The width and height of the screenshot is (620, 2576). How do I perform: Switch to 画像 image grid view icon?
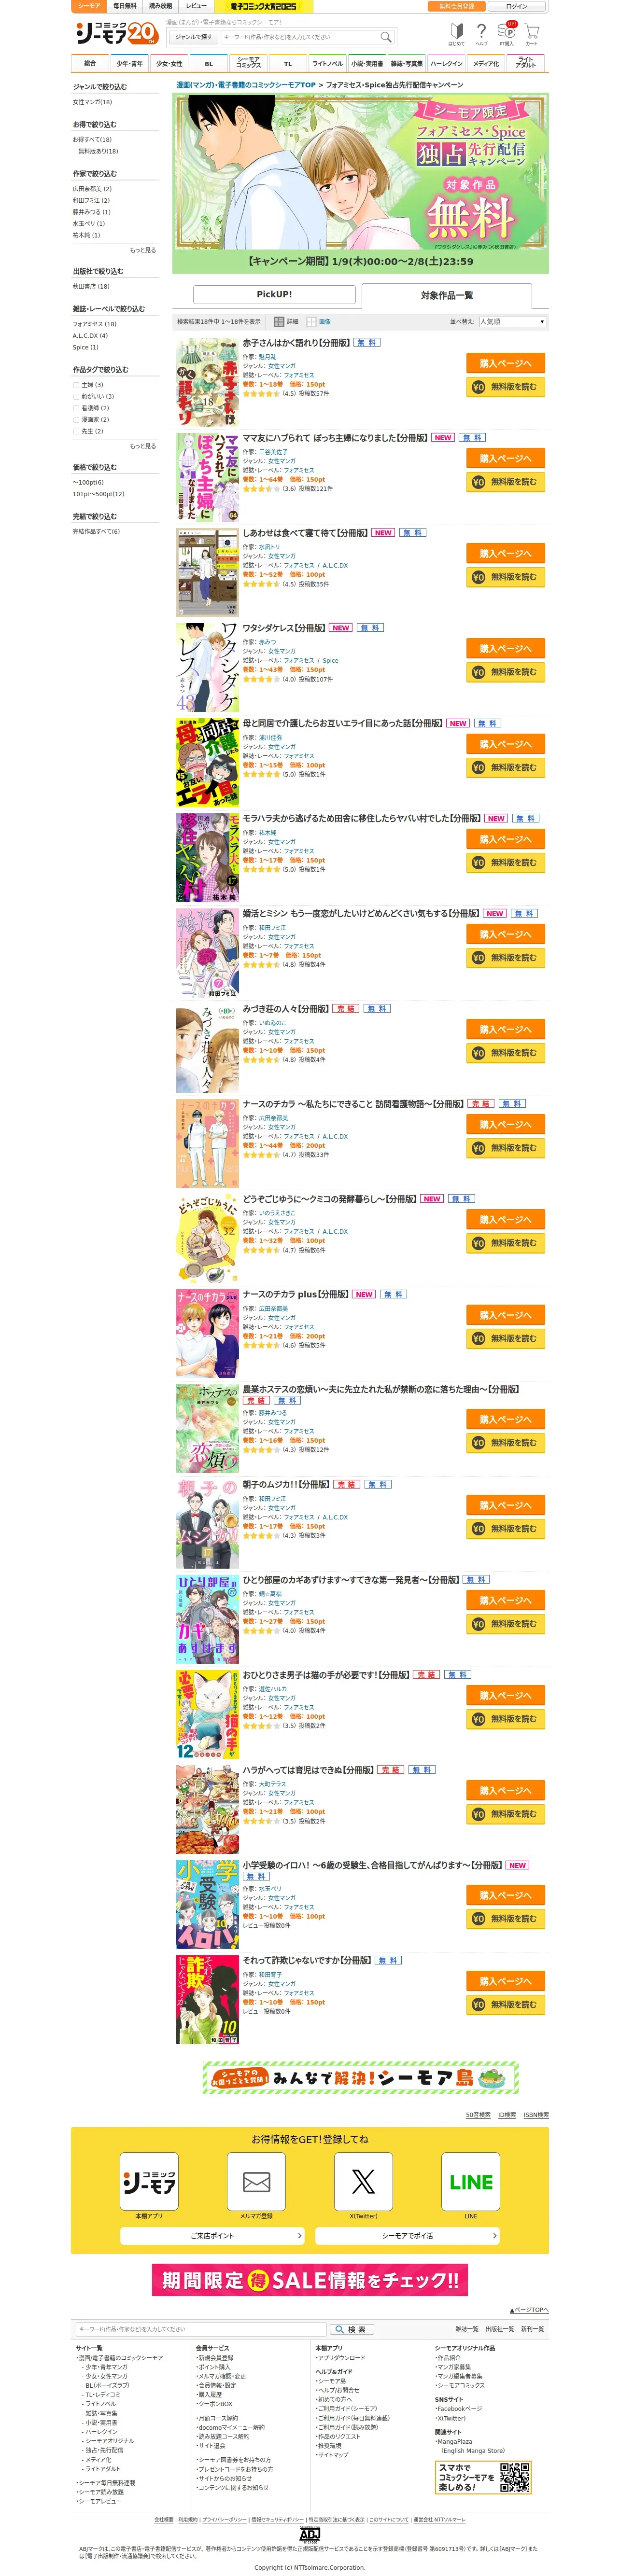pos(311,322)
